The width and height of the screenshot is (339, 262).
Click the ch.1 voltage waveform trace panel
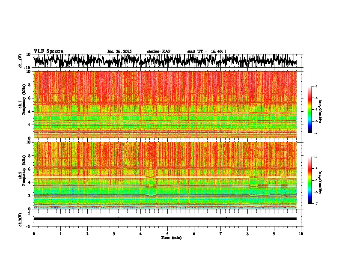pyautogui.click(x=167, y=61)
